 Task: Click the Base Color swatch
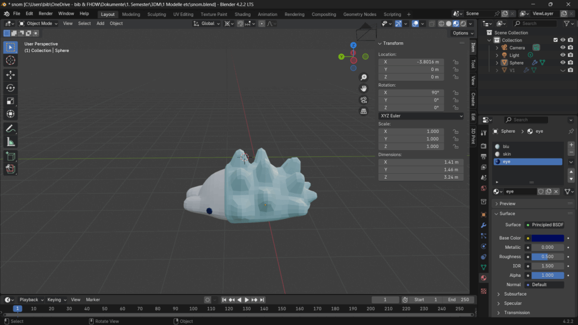547,238
